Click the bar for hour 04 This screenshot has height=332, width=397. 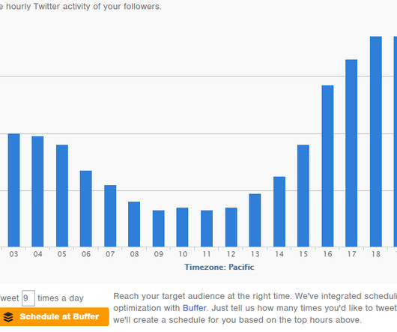(37, 191)
